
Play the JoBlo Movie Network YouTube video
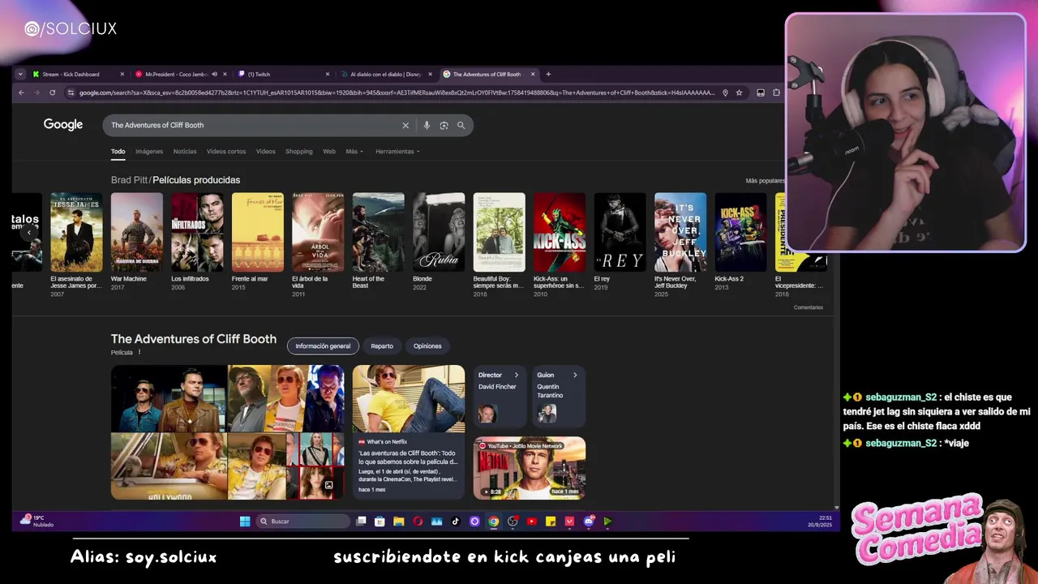(529, 468)
